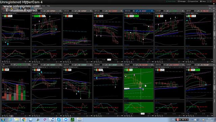Open Google Chrome from the taskbar
The image size is (216, 122).
pos(24,120)
